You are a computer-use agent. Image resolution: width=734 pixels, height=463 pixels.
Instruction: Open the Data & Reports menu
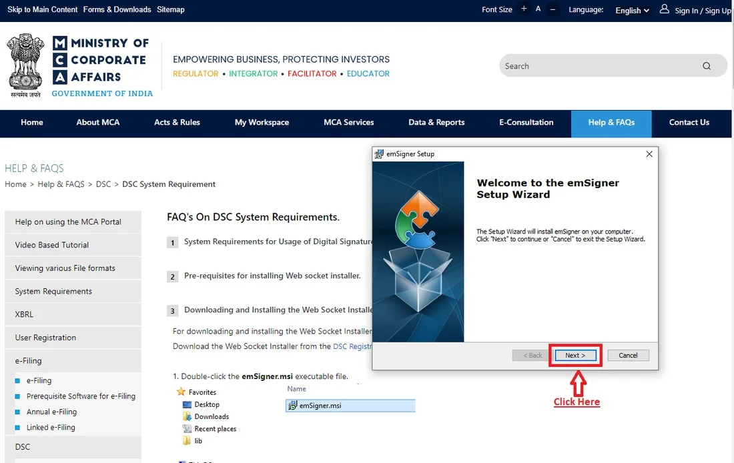click(436, 123)
